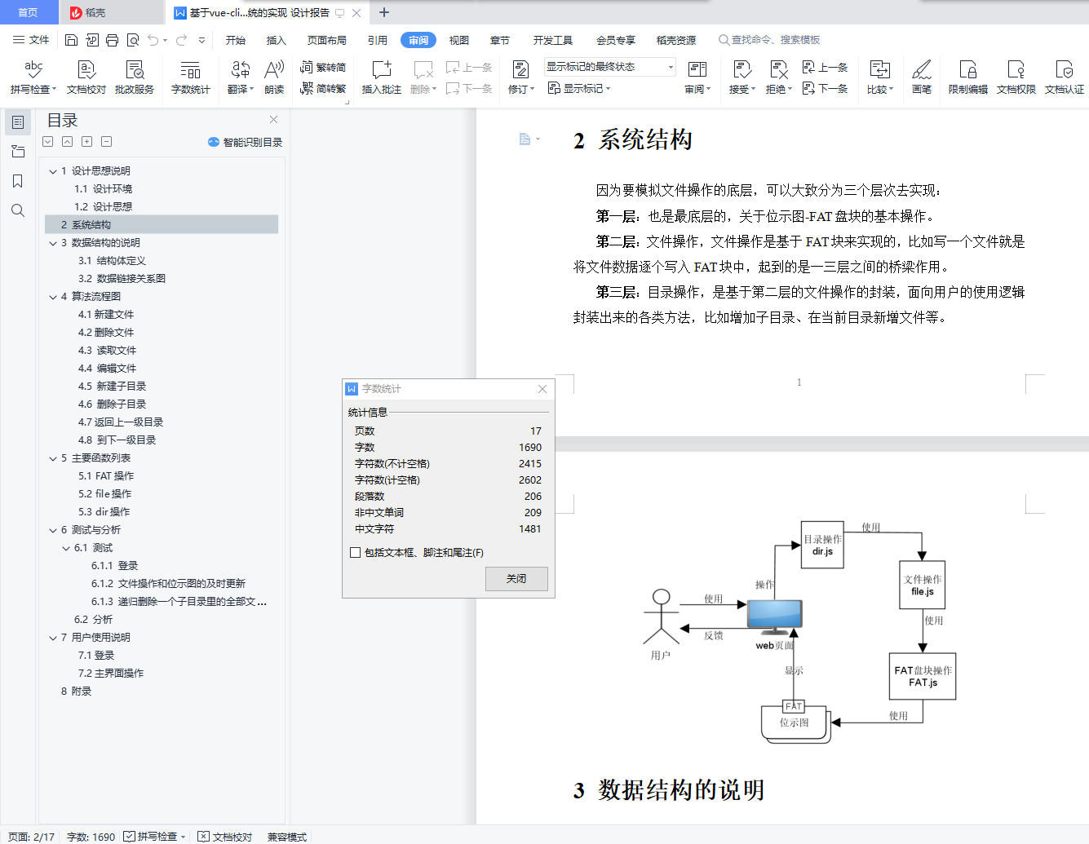Switch to the 页面布局 ribbon tab

[x=327, y=40]
